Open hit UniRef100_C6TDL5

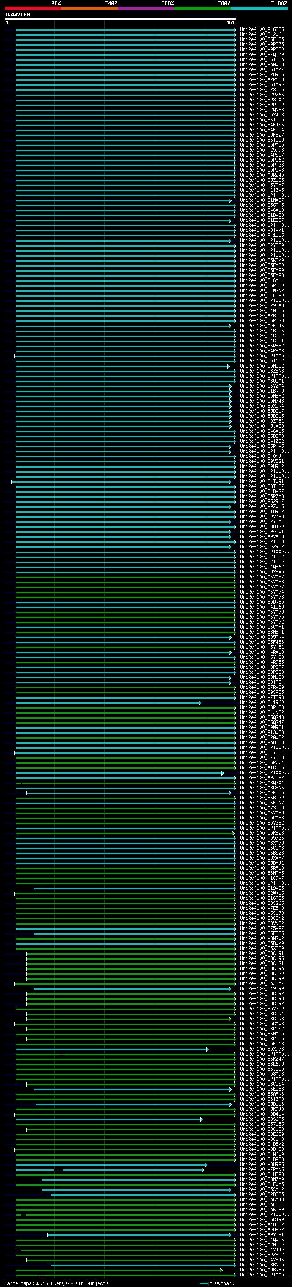point(262,59)
